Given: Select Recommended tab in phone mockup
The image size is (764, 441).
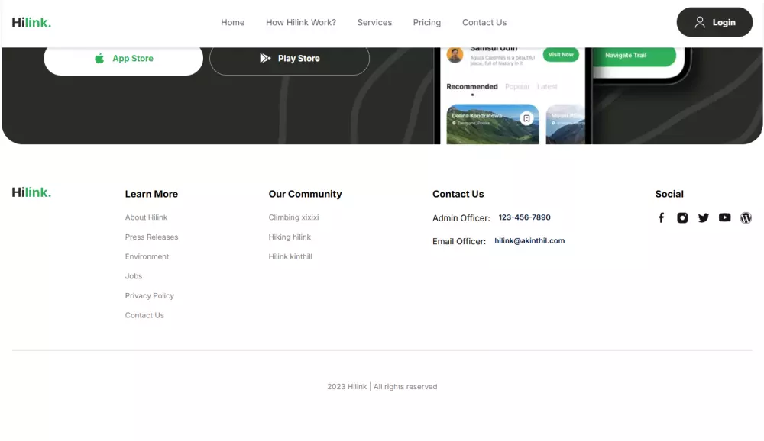Looking at the screenshot, I should (x=471, y=87).
